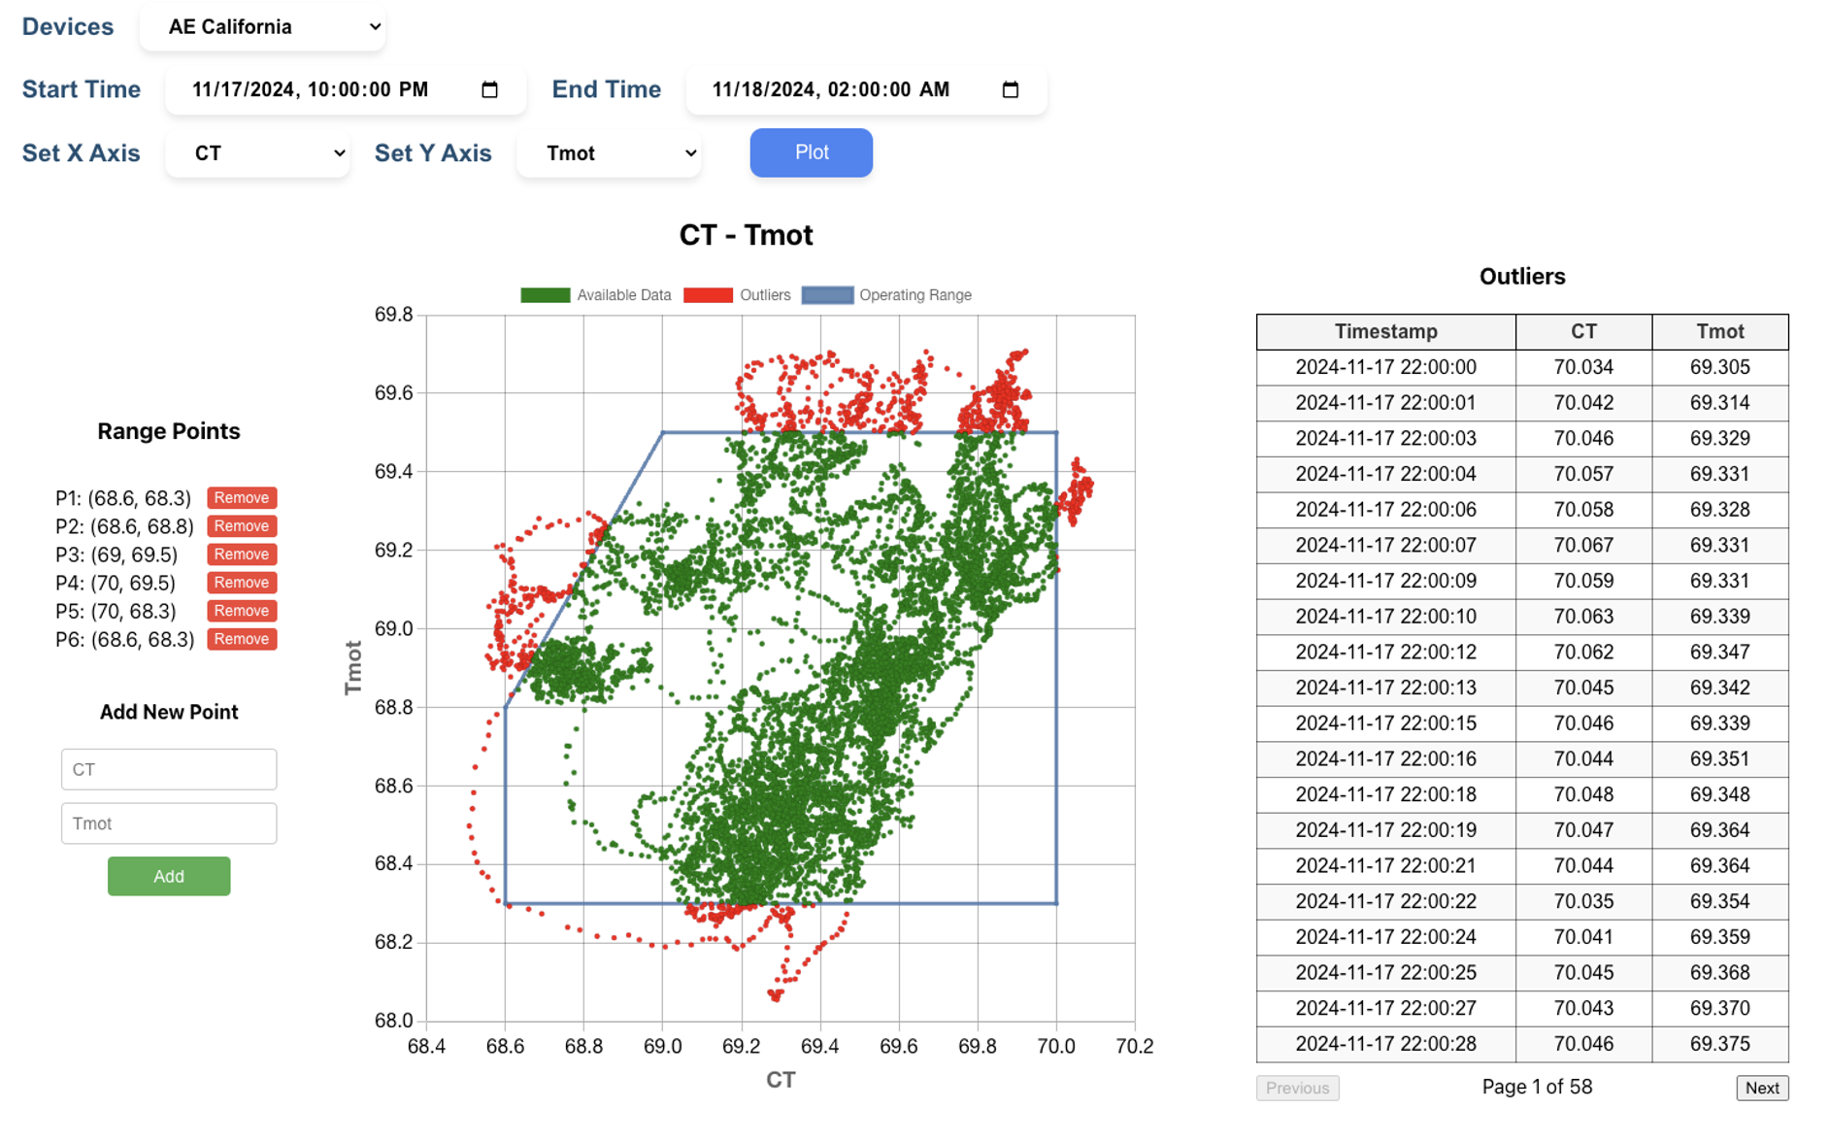Open the Set Y Axis Tmot dropdown
This screenshot has width=1829, height=1142.
coord(609,152)
